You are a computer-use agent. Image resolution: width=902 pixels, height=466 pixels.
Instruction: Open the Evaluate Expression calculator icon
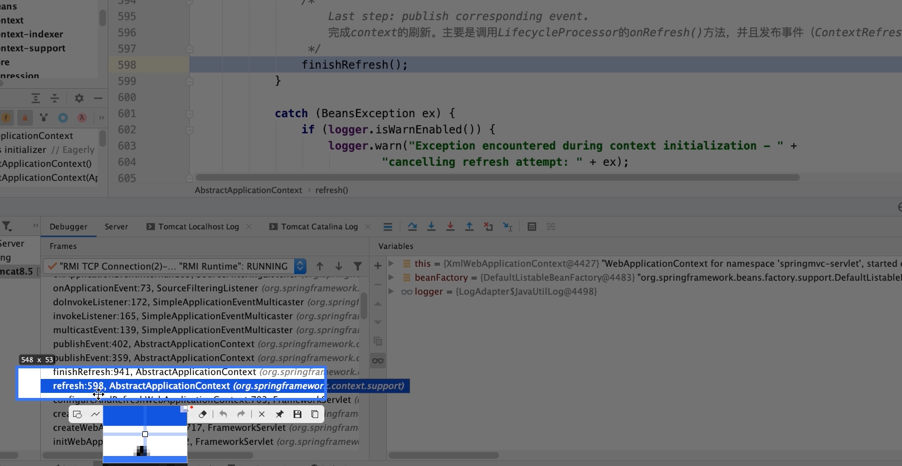(532, 227)
